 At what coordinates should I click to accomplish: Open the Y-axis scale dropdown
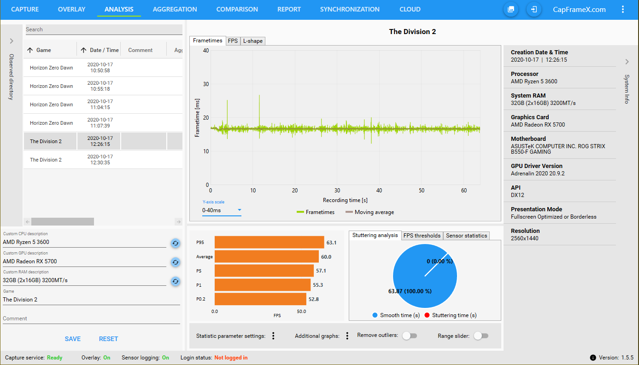pyautogui.click(x=222, y=210)
